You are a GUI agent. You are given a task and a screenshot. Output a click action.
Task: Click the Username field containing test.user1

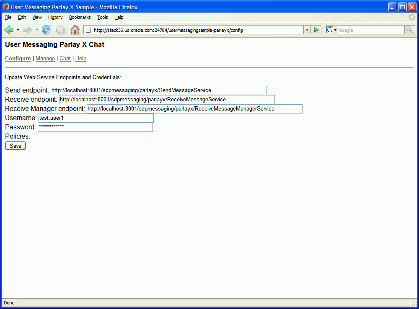tap(96, 118)
